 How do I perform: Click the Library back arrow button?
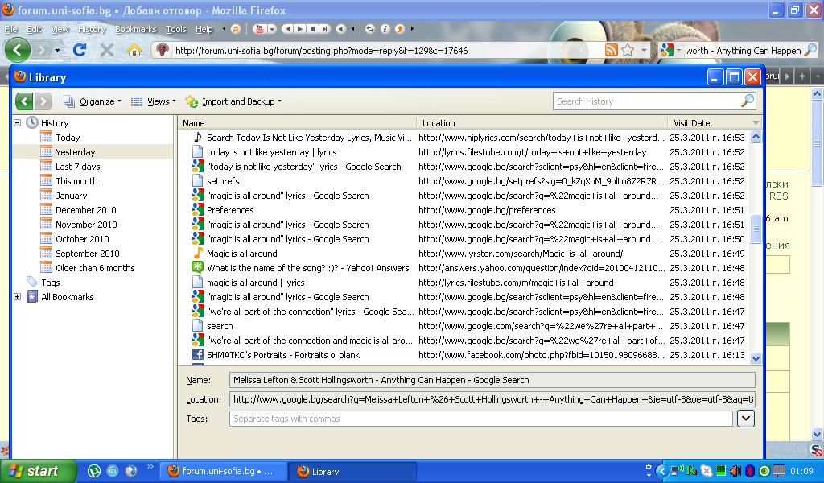(24, 101)
